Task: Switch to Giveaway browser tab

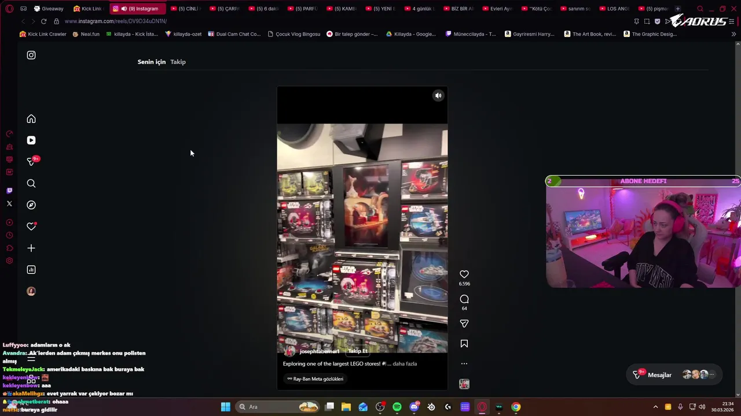Action: (x=49, y=9)
